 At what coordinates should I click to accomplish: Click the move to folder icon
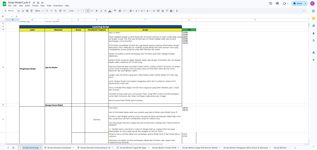pos(38,2)
